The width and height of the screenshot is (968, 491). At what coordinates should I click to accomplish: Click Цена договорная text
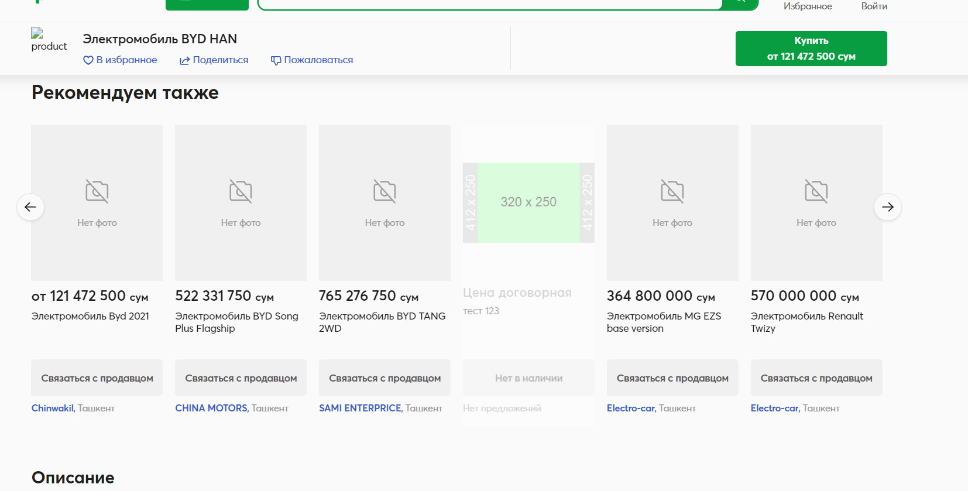517,293
